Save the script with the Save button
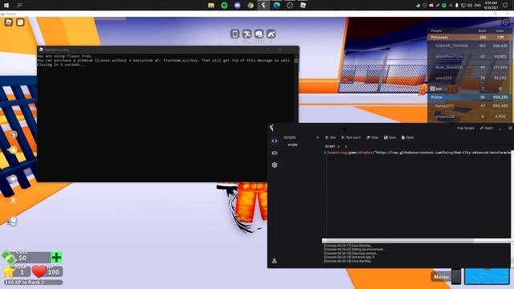 pos(390,137)
